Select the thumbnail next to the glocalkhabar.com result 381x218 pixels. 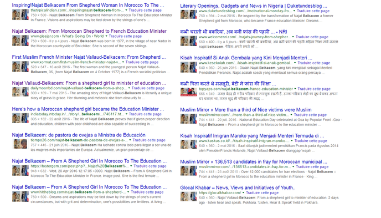tap(188, 196)
